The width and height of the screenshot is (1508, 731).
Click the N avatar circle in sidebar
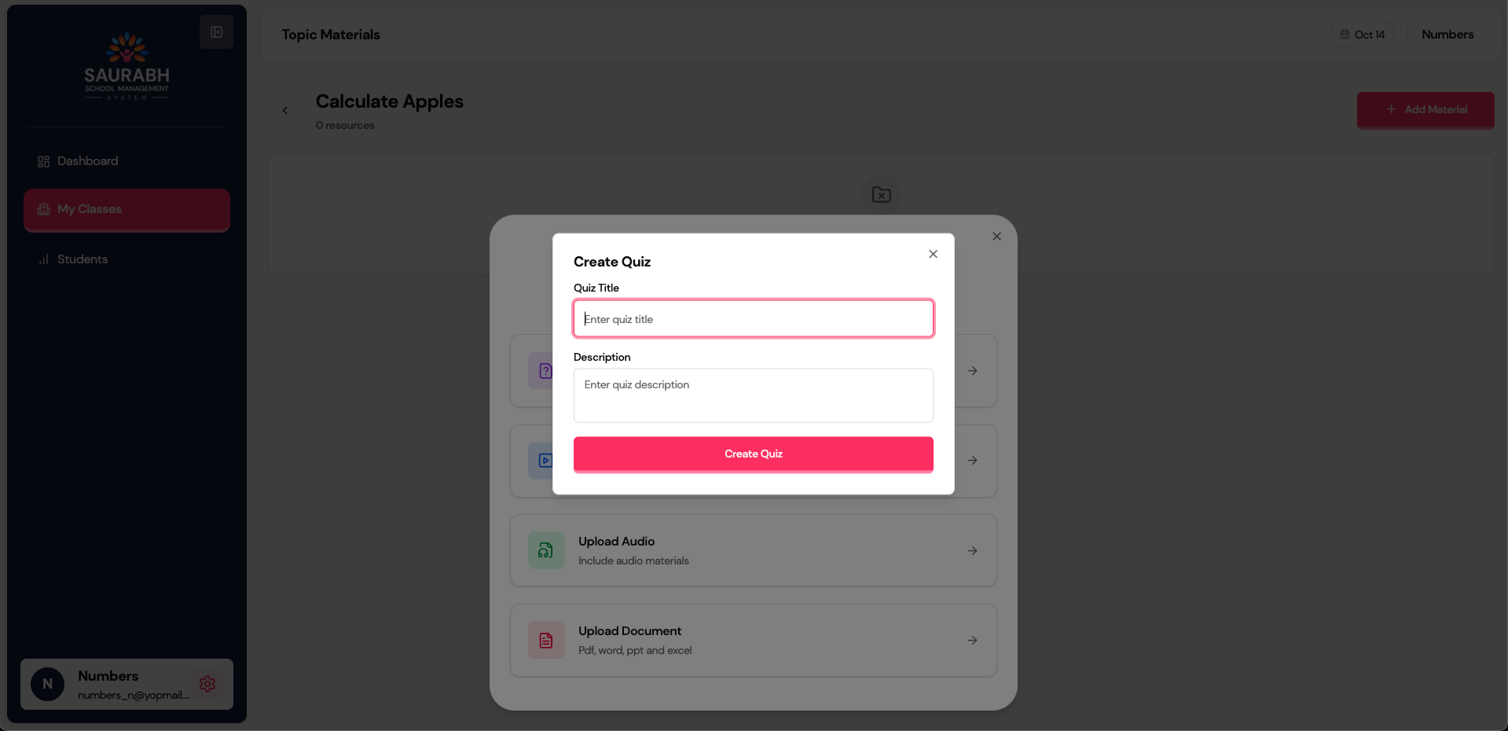coord(47,684)
